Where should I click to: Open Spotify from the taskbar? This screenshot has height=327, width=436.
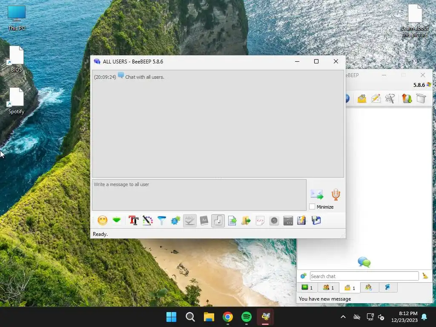pos(247,317)
